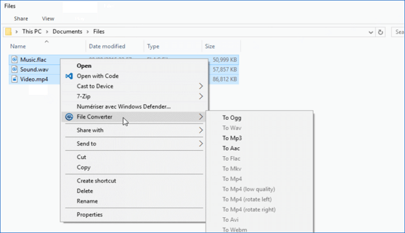This screenshot has height=233, width=405.
Task: Sort files by the Size column header
Action: pos(210,46)
